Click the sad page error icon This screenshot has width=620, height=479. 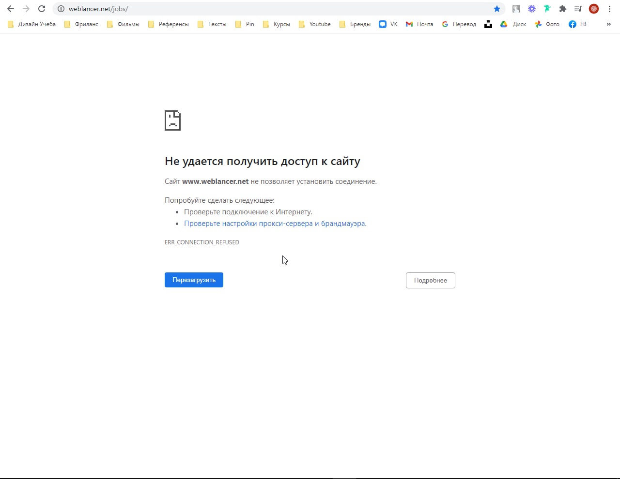point(172,120)
